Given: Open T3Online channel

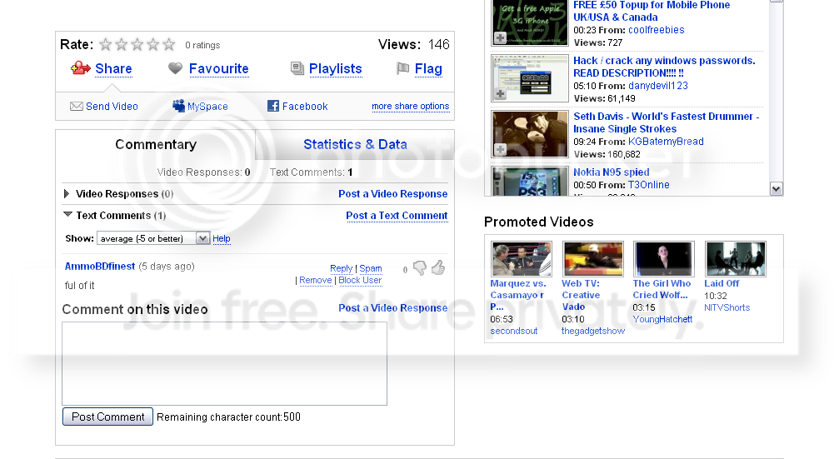Looking at the screenshot, I should (x=648, y=185).
